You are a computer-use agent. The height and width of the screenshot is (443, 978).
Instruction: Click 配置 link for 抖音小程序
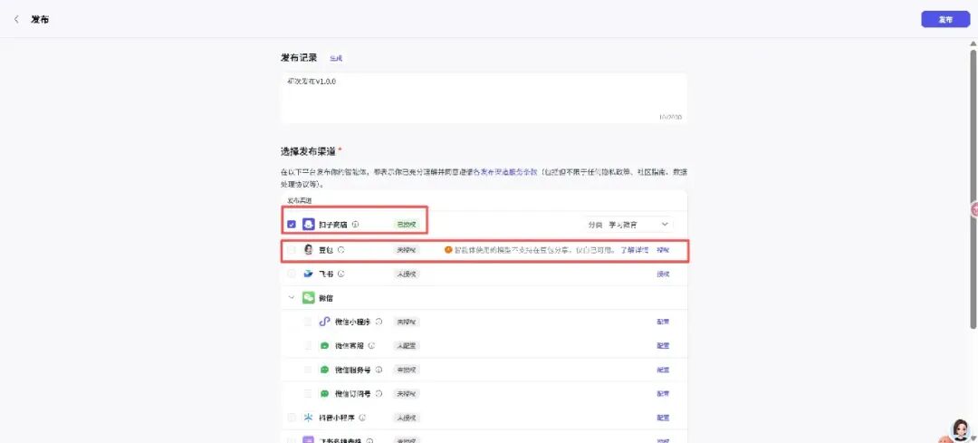[662, 418]
